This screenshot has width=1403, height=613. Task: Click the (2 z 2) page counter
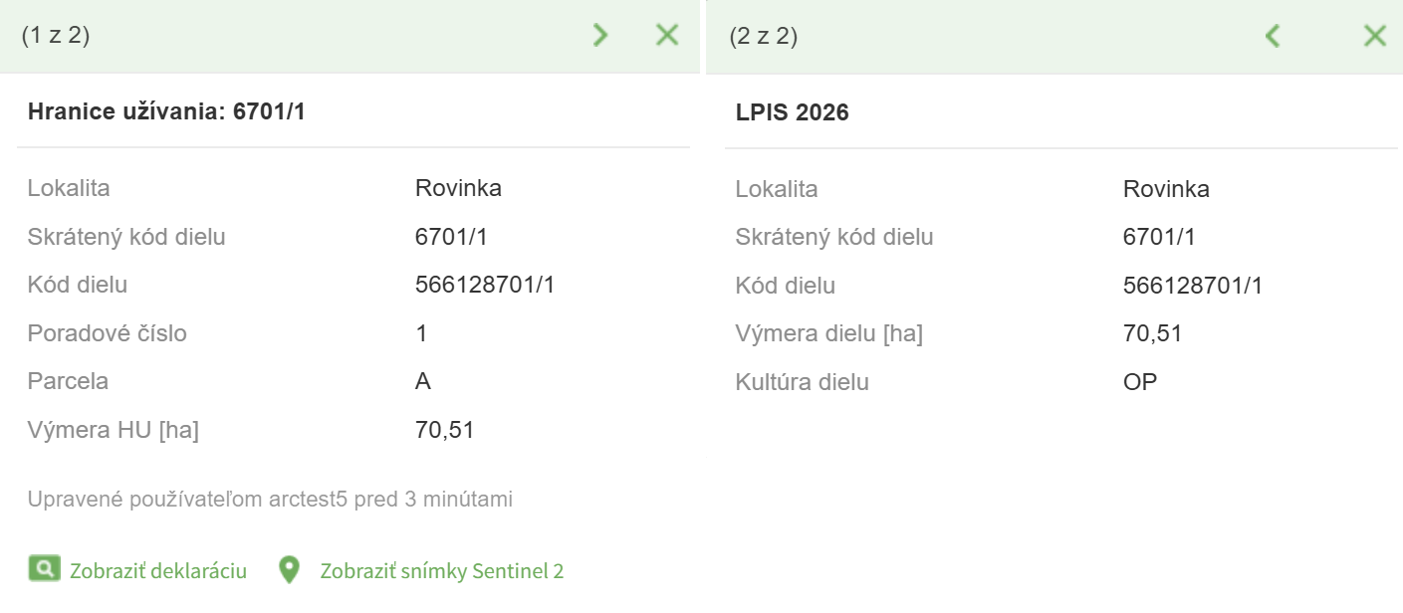(x=764, y=37)
